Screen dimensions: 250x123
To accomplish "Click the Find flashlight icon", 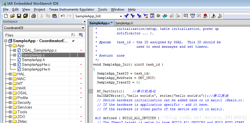I will 126,16.
